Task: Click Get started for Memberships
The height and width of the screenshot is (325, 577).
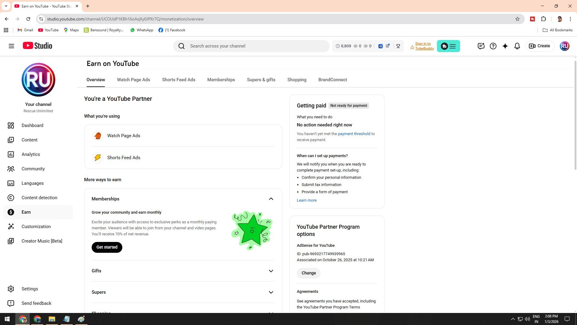Action: click(x=107, y=247)
